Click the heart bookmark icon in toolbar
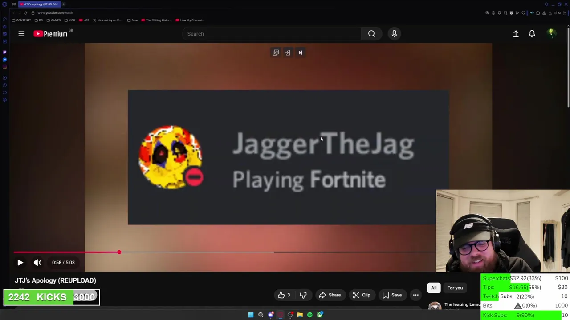This screenshot has height=320, width=570. point(523,13)
